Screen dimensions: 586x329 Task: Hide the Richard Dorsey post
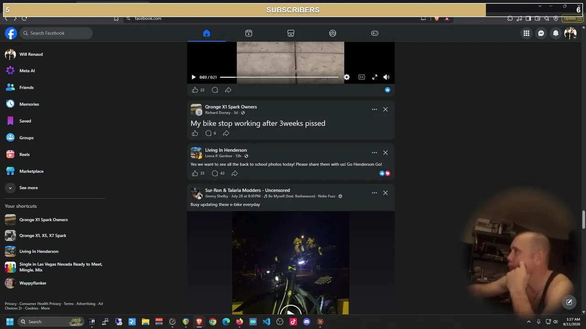385,110
